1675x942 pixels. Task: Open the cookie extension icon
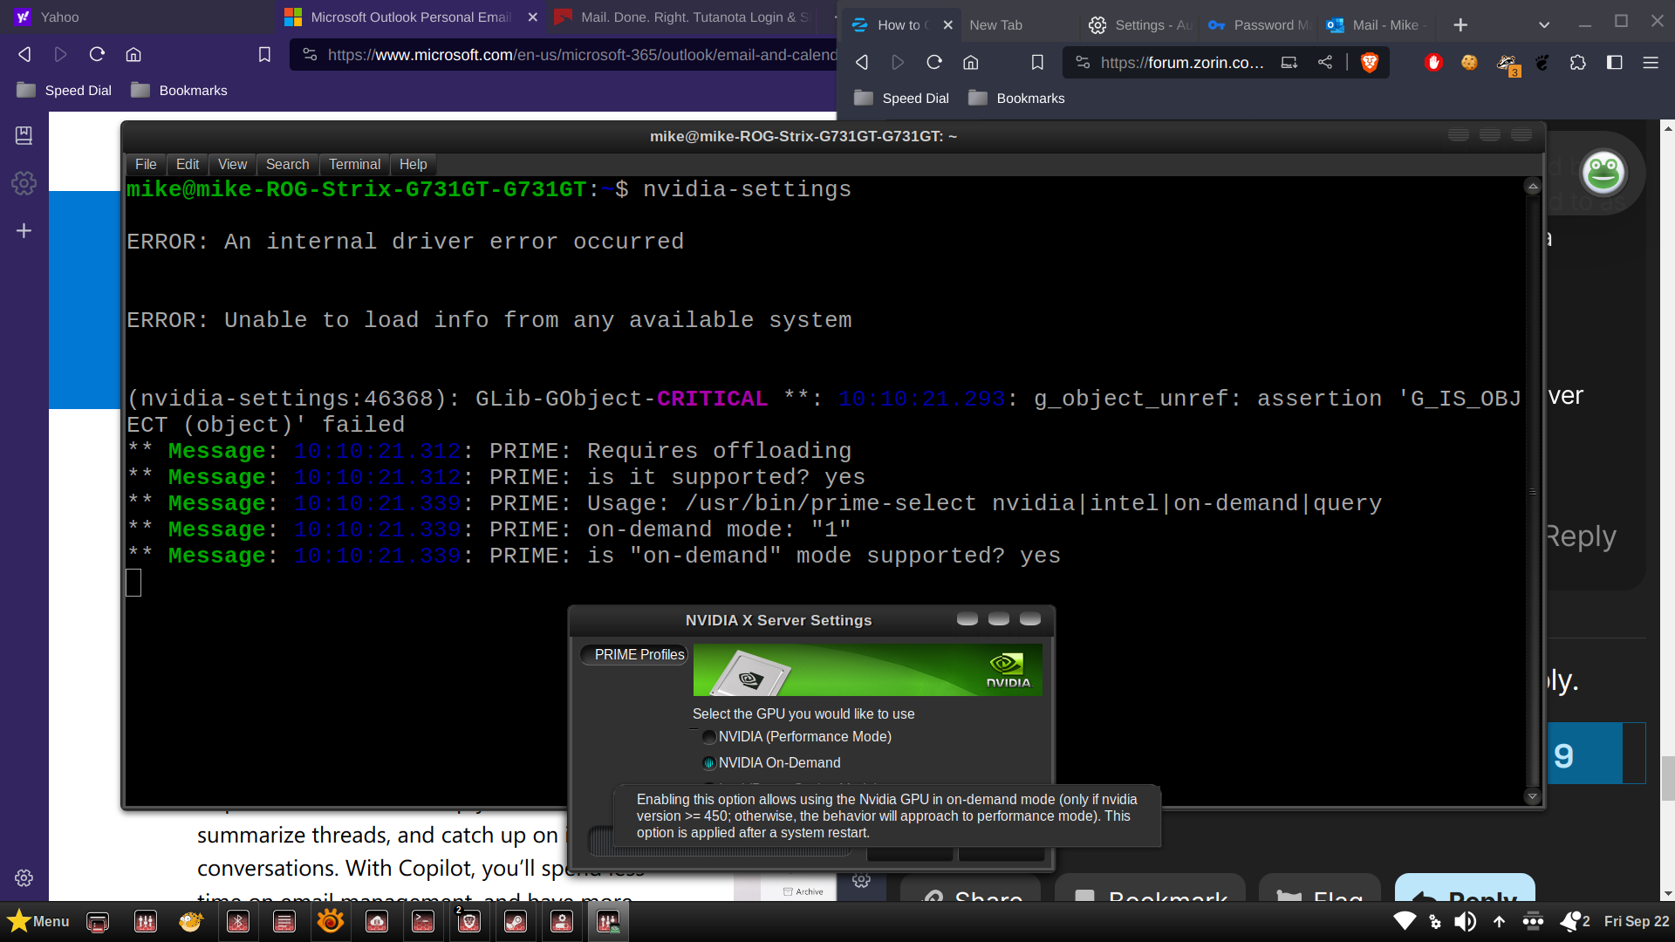tap(1469, 62)
